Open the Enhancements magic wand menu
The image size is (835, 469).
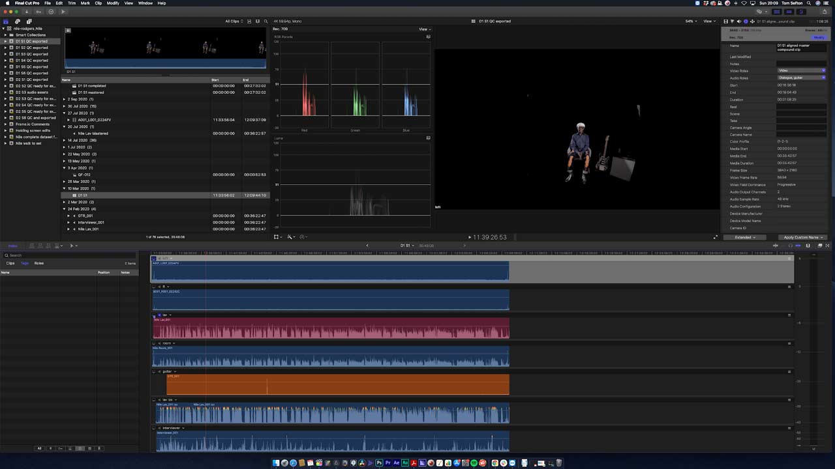tap(291, 237)
